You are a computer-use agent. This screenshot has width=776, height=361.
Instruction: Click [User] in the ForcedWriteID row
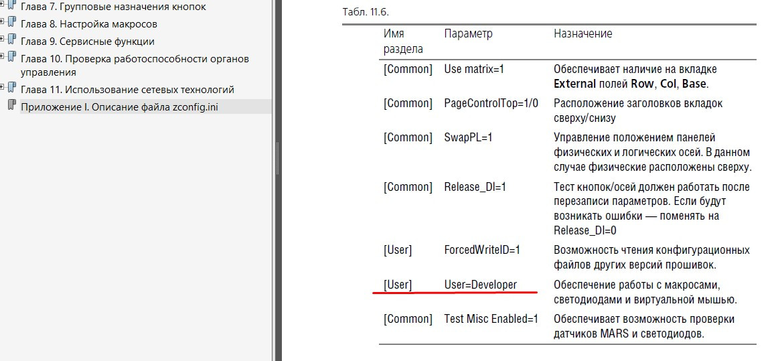coord(398,250)
